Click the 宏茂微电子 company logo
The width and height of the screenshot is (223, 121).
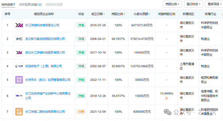[x=19, y=66]
